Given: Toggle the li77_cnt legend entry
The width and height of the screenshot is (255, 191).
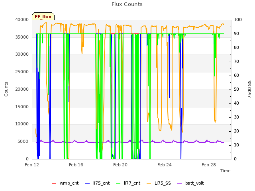Looking at the screenshot, I should pos(128,183).
